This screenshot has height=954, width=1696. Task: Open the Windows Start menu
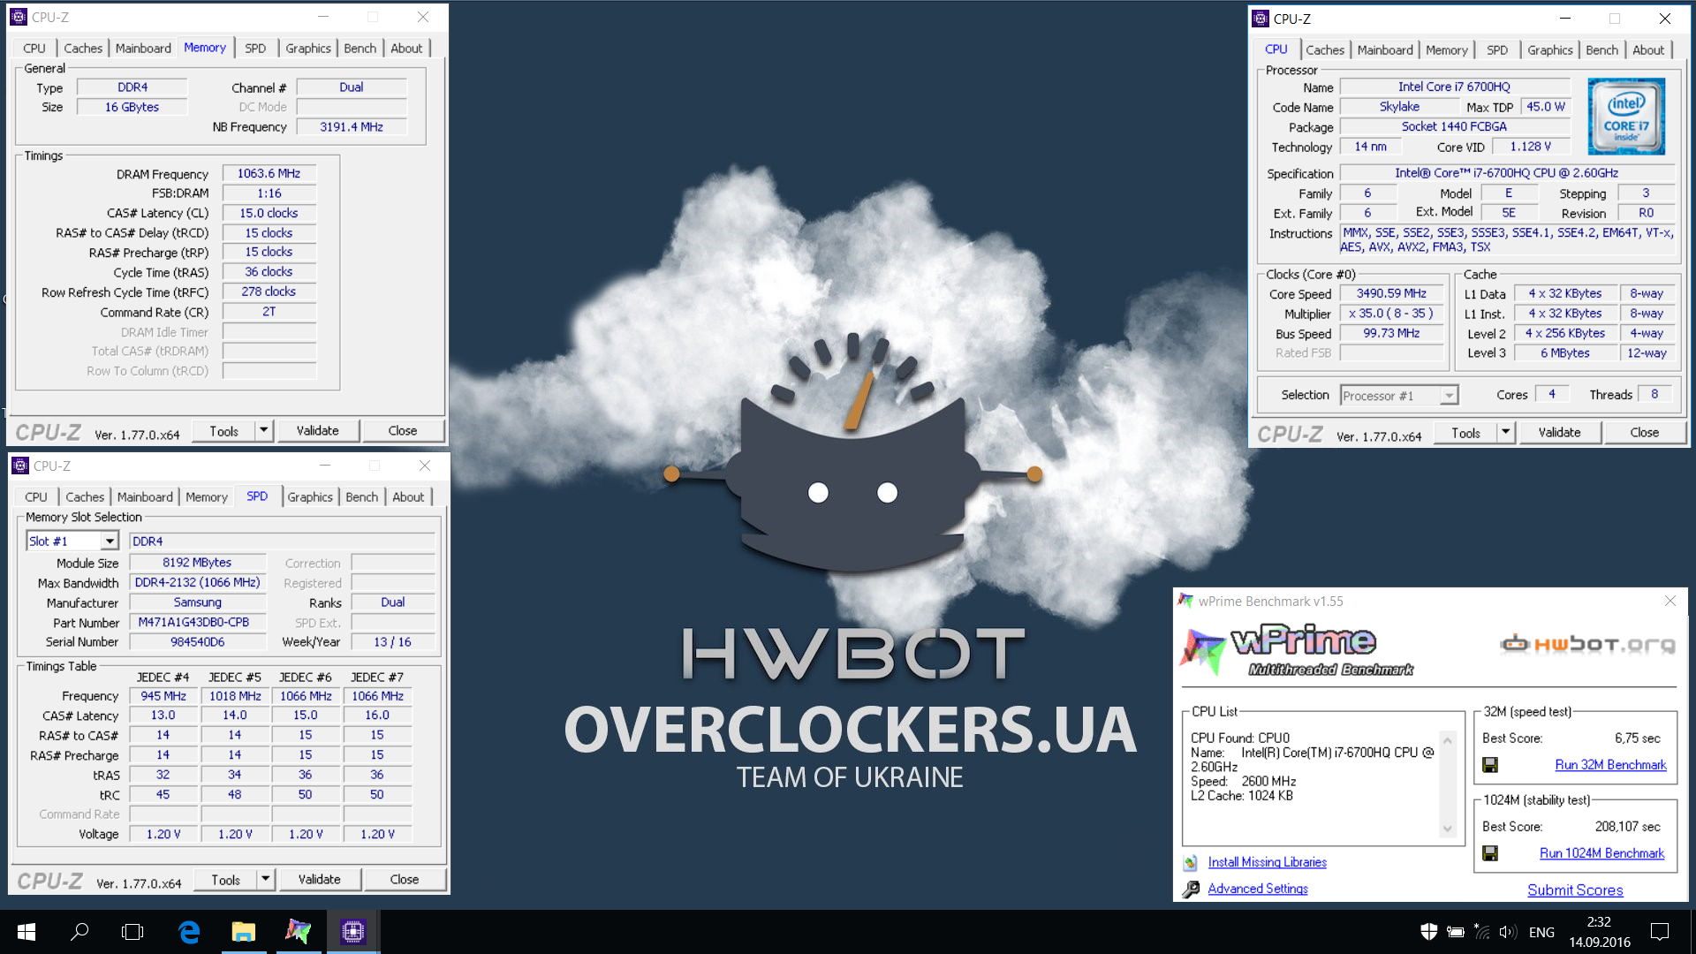(x=26, y=931)
